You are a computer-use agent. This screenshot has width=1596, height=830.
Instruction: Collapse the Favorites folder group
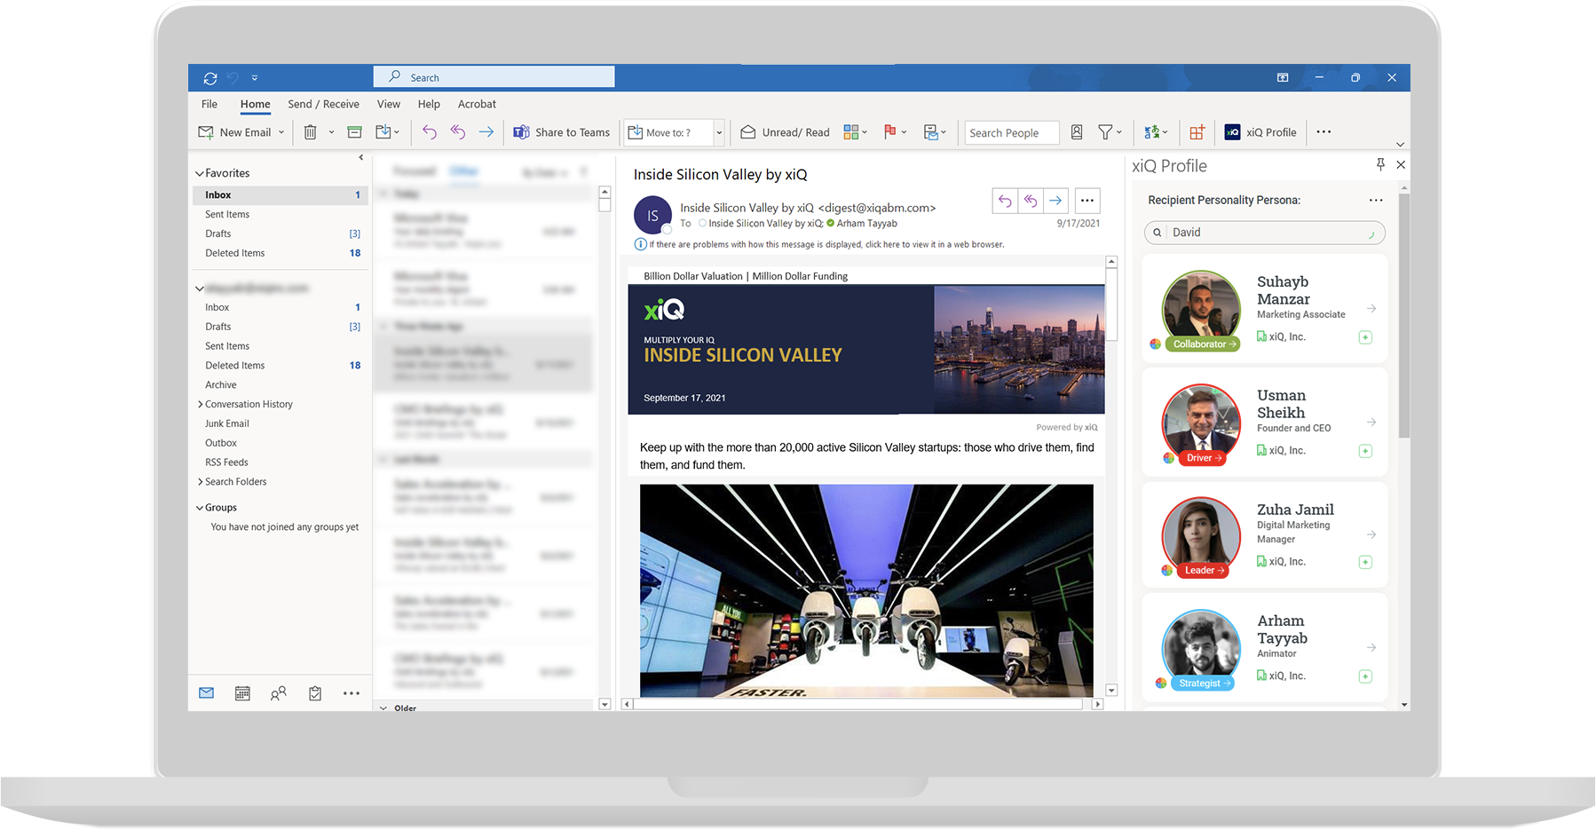click(200, 174)
